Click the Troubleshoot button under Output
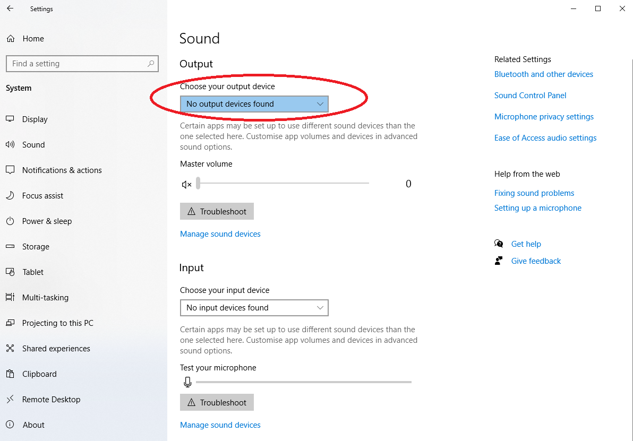 [x=217, y=211]
